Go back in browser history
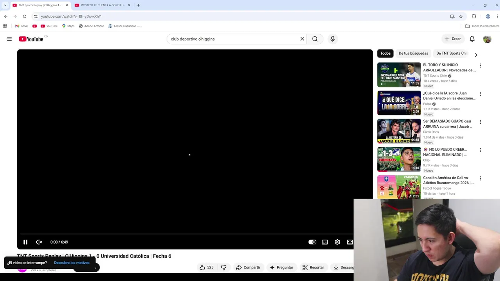500x281 pixels. point(5,16)
